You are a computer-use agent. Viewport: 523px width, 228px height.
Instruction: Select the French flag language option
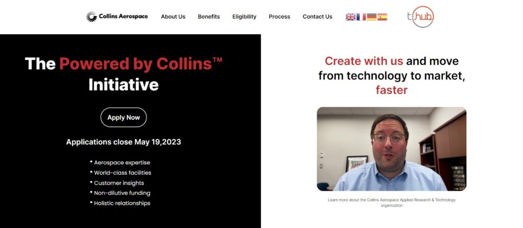click(x=361, y=17)
